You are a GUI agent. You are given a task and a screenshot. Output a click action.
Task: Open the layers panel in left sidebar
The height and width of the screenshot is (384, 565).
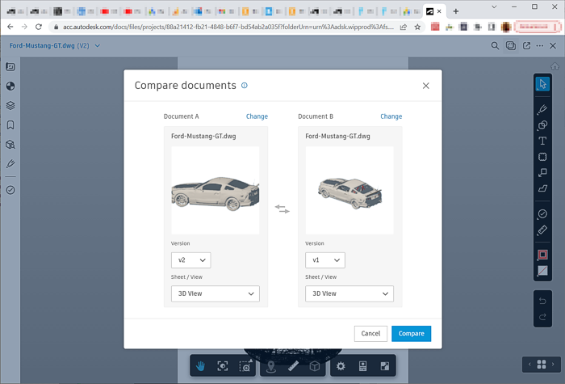[10, 106]
